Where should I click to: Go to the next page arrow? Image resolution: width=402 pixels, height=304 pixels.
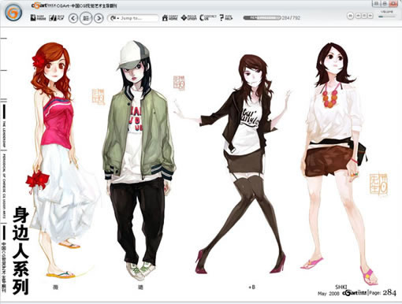pyautogui.click(x=99, y=18)
